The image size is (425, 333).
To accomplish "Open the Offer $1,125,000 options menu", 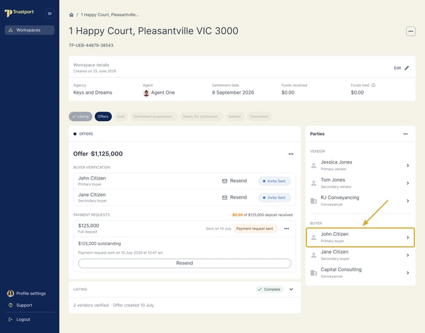I will [x=291, y=154].
